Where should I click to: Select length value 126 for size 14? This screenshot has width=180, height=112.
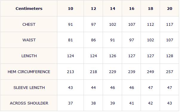113,56
